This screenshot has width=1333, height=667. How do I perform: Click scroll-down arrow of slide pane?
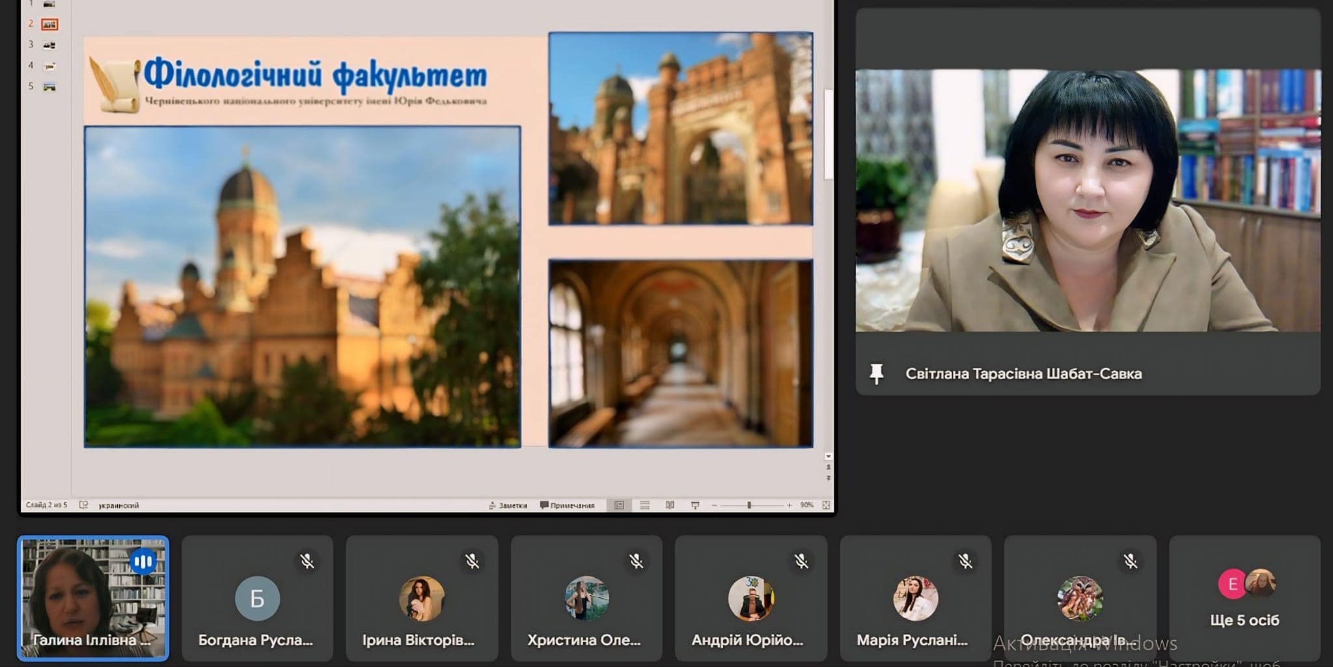click(x=829, y=456)
